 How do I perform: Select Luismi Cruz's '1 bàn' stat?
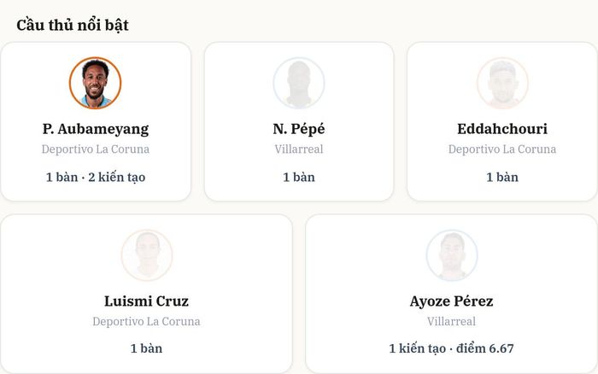pos(146,348)
